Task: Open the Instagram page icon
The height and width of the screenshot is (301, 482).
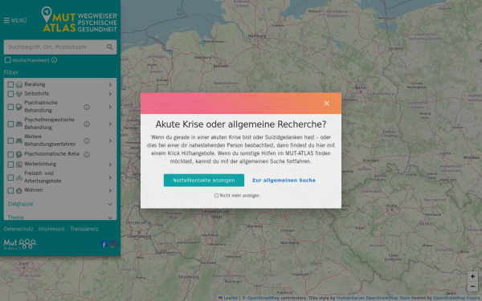Action: [113, 244]
